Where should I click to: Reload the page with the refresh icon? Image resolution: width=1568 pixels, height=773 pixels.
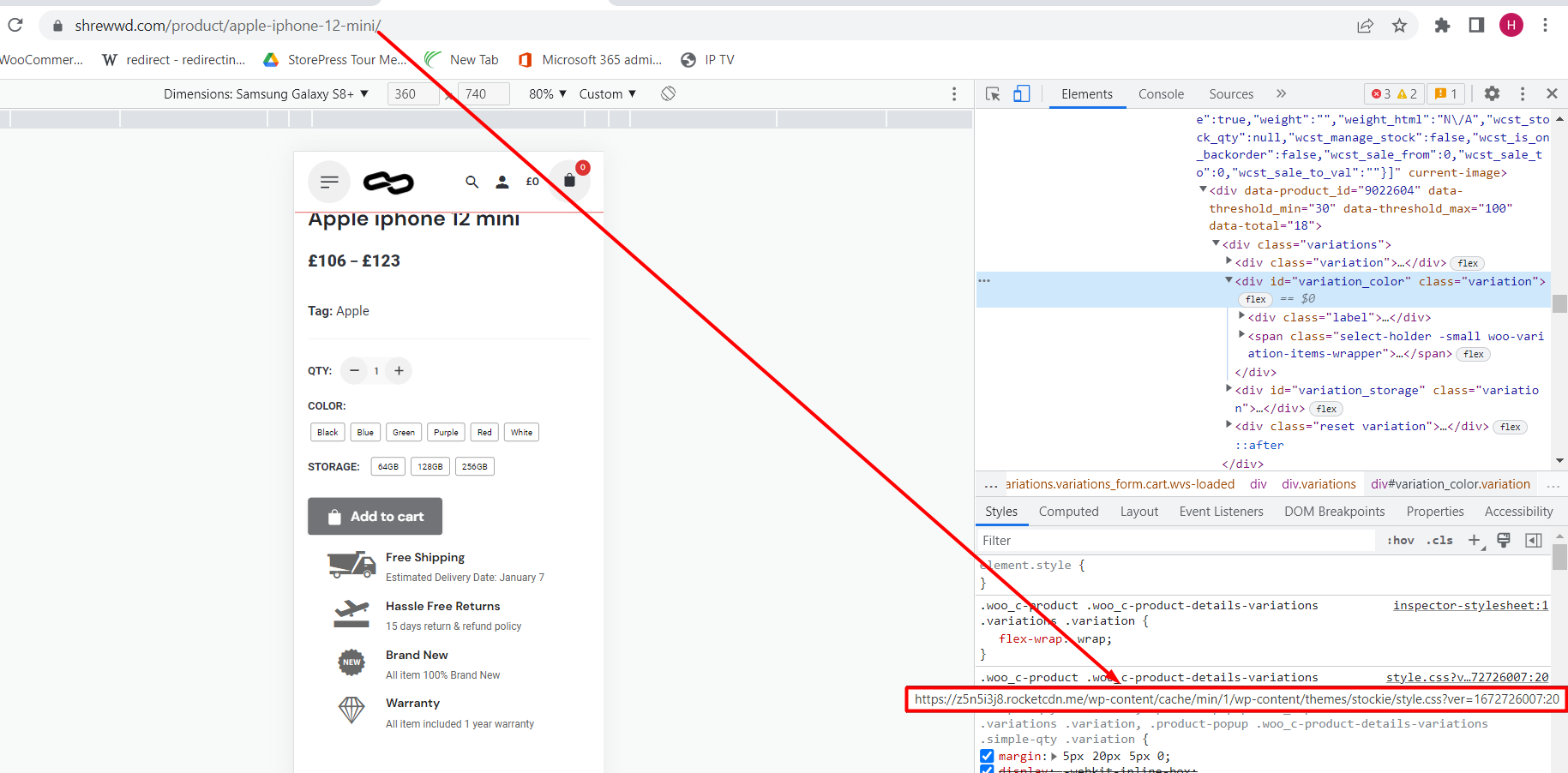point(15,25)
